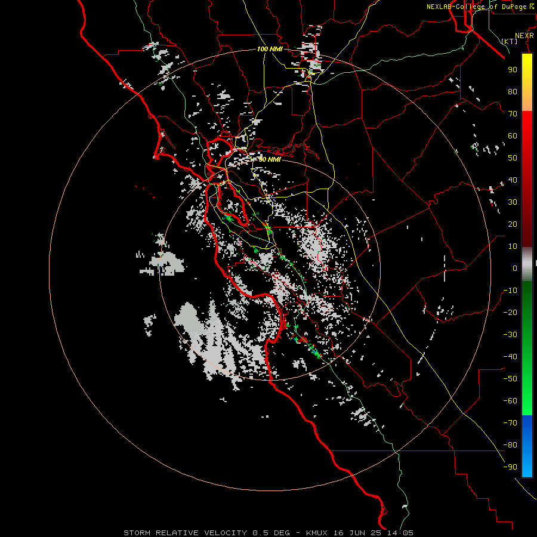Screen dimensions: 537x537
Task: Click the 70 value on velocity scale
Action: (513, 114)
